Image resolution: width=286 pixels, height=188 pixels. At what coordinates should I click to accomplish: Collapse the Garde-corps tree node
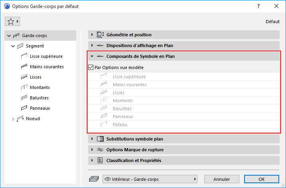point(9,36)
